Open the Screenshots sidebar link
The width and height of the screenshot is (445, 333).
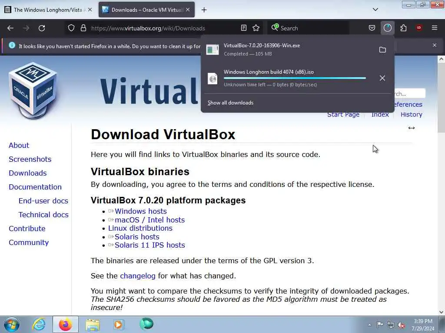[30, 159]
